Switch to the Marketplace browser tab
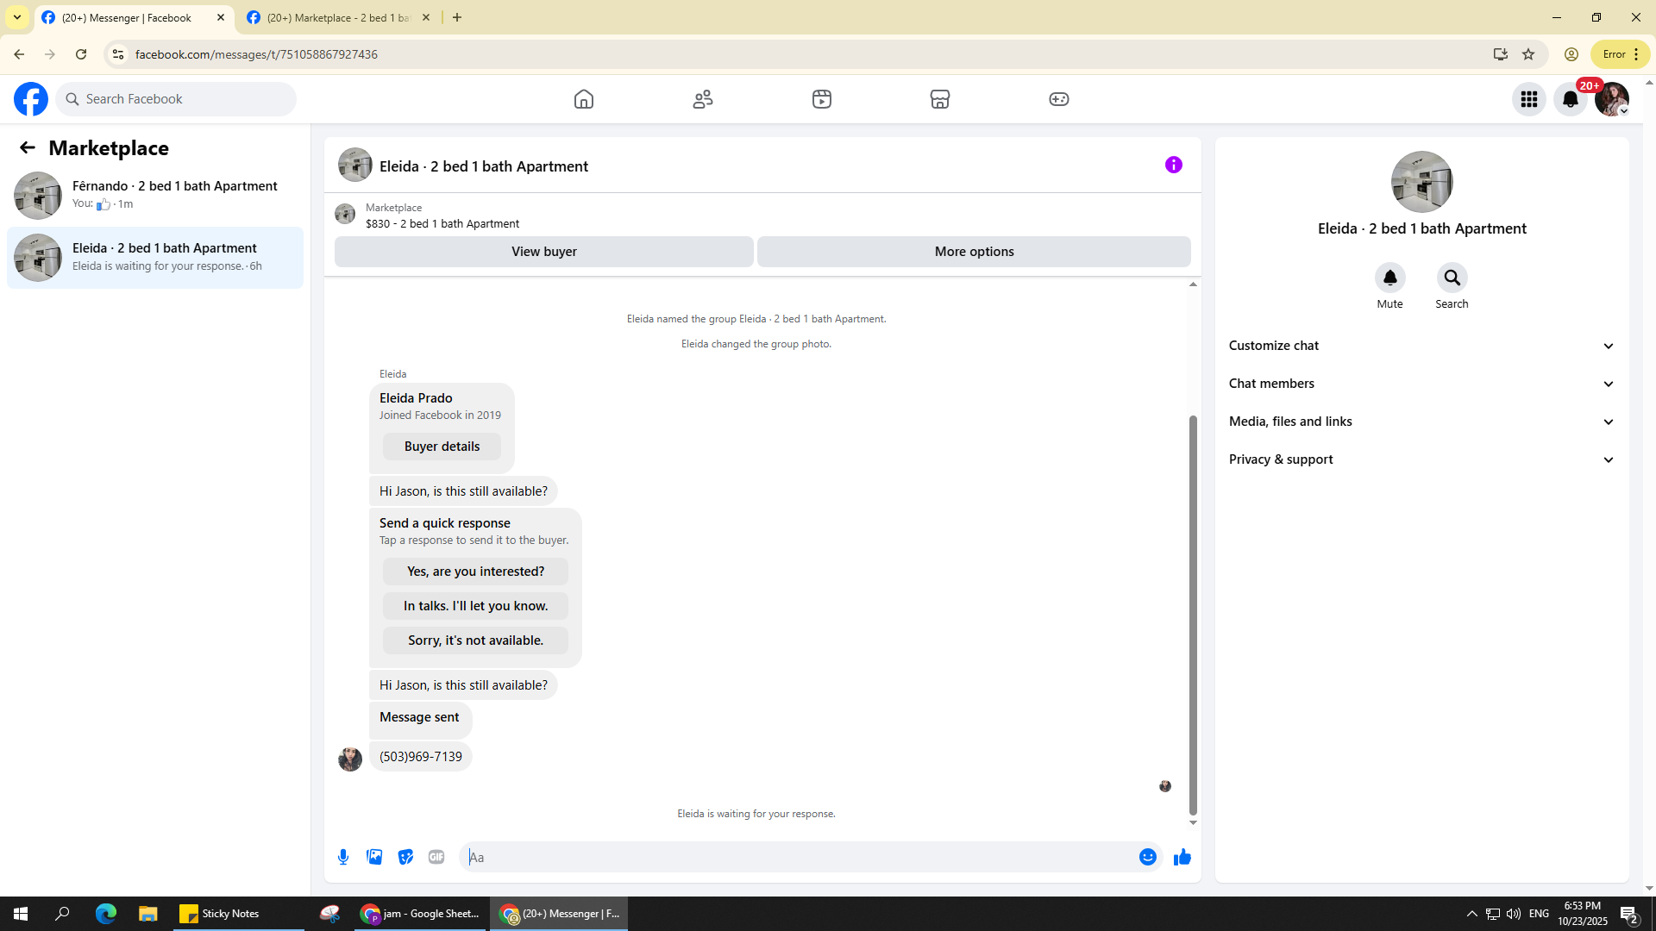 click(x=338, y=17)
